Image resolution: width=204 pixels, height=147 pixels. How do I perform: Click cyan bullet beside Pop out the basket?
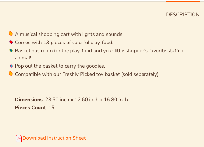(11, 66)
